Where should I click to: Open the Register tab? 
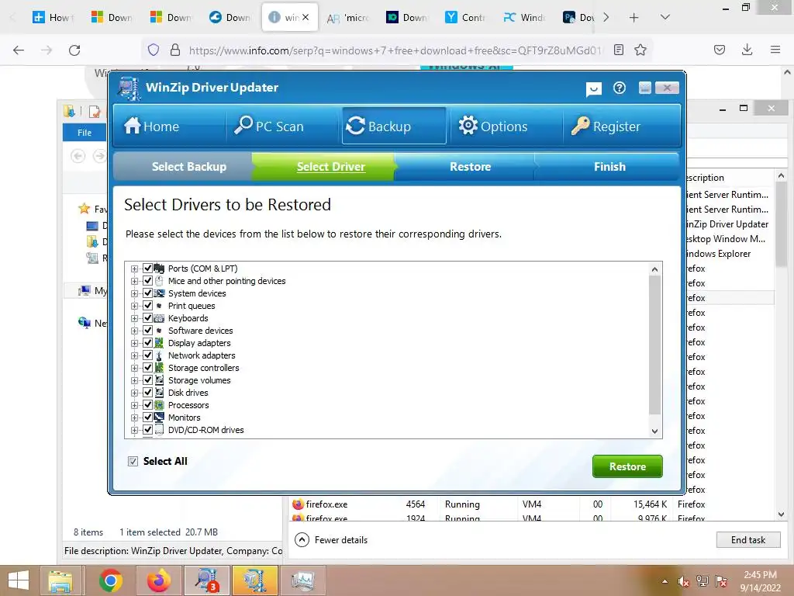(621, 126)
